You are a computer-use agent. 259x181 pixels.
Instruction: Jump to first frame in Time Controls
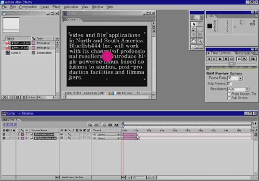[209, 59]
